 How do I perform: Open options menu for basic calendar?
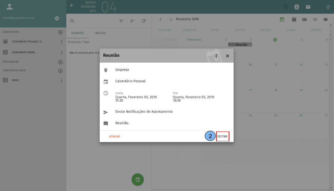click(62, 80)
